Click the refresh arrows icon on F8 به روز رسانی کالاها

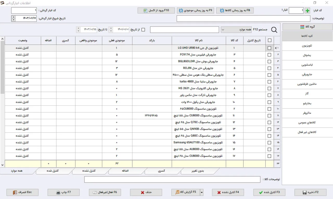222,11
